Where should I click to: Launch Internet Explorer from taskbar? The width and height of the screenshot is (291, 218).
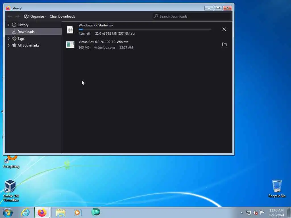(25, 212)
